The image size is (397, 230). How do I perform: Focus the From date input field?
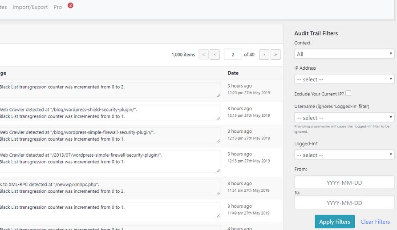[x=344, y=182]
